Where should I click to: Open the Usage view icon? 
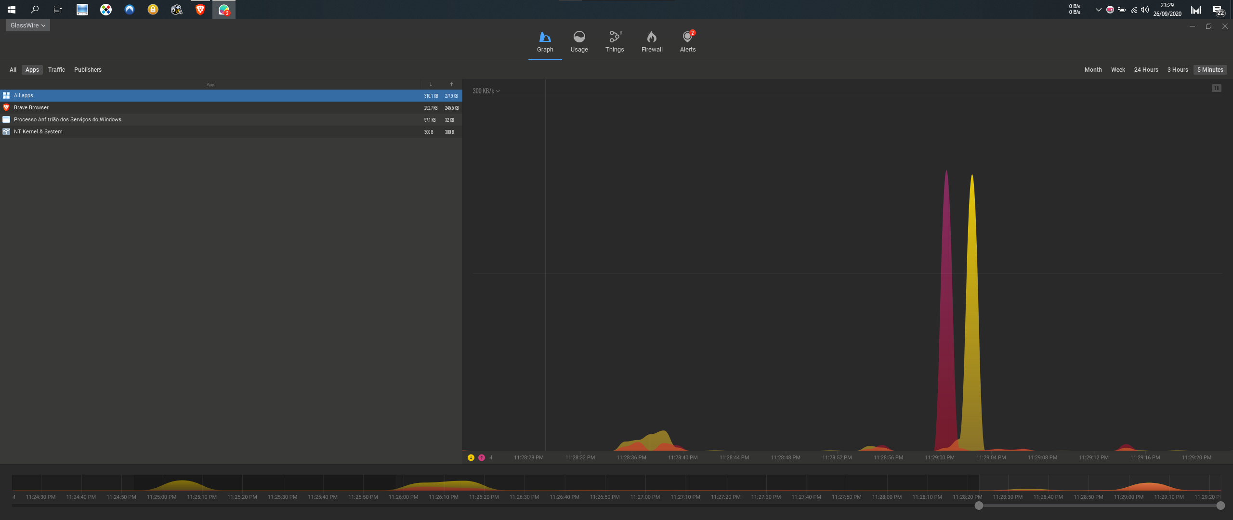[579, 37]
